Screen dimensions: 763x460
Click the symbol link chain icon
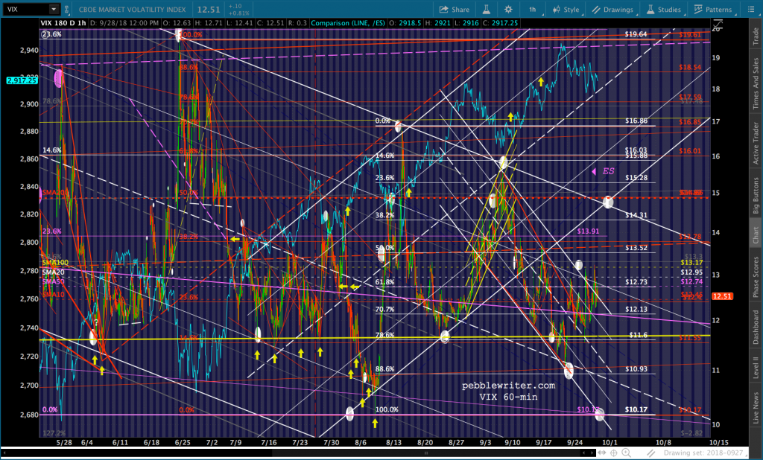pyautogui.click(x=67, y=9)
